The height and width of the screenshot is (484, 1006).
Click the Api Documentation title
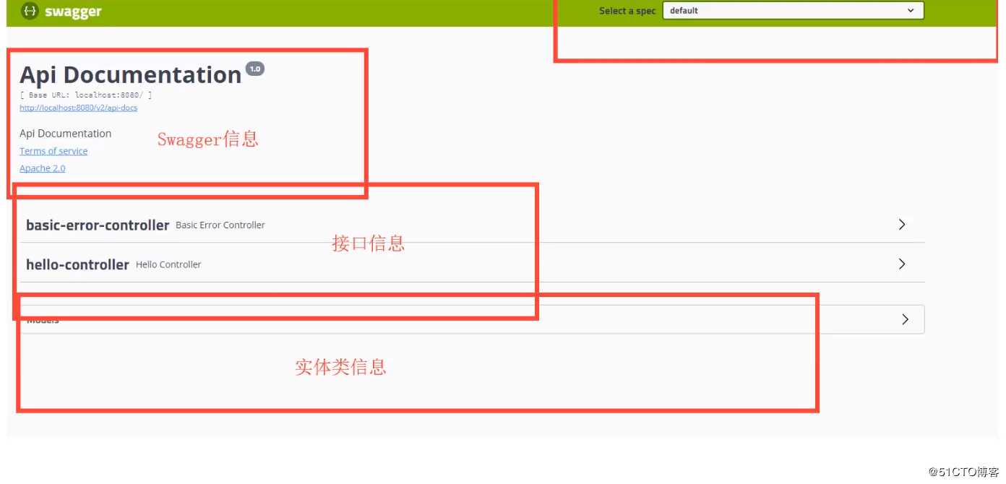pos(131,75)
